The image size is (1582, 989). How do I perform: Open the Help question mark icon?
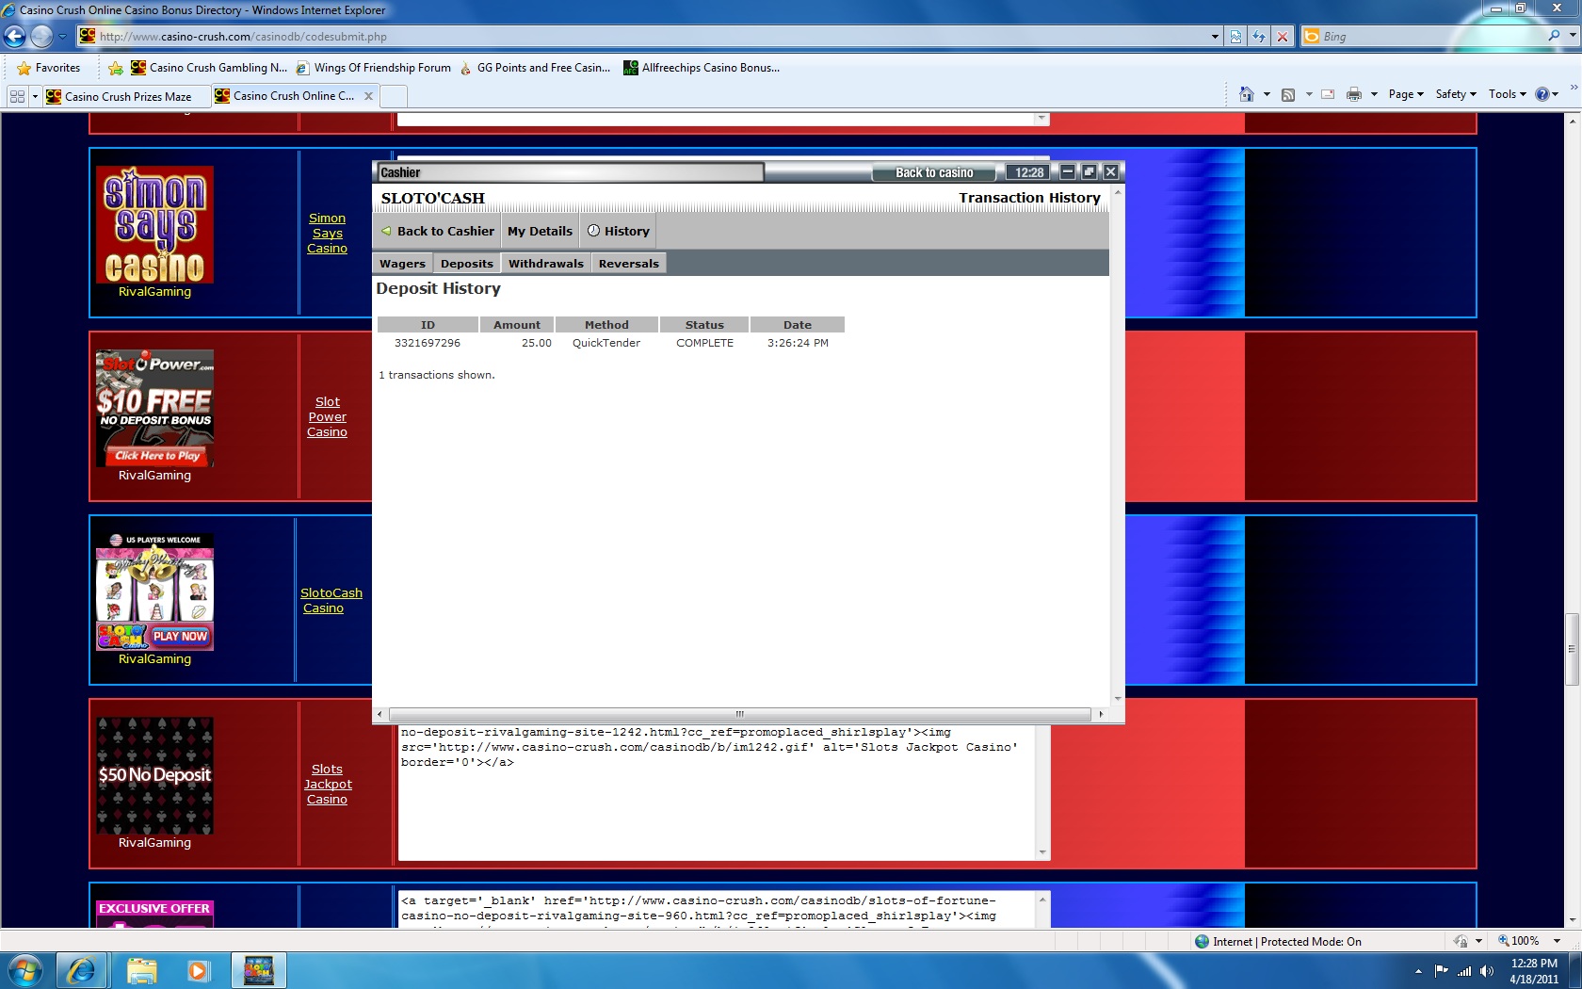pyautogui.click(x=1542, y=94)
